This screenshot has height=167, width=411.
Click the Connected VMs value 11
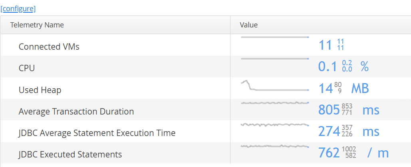[325, 45]
